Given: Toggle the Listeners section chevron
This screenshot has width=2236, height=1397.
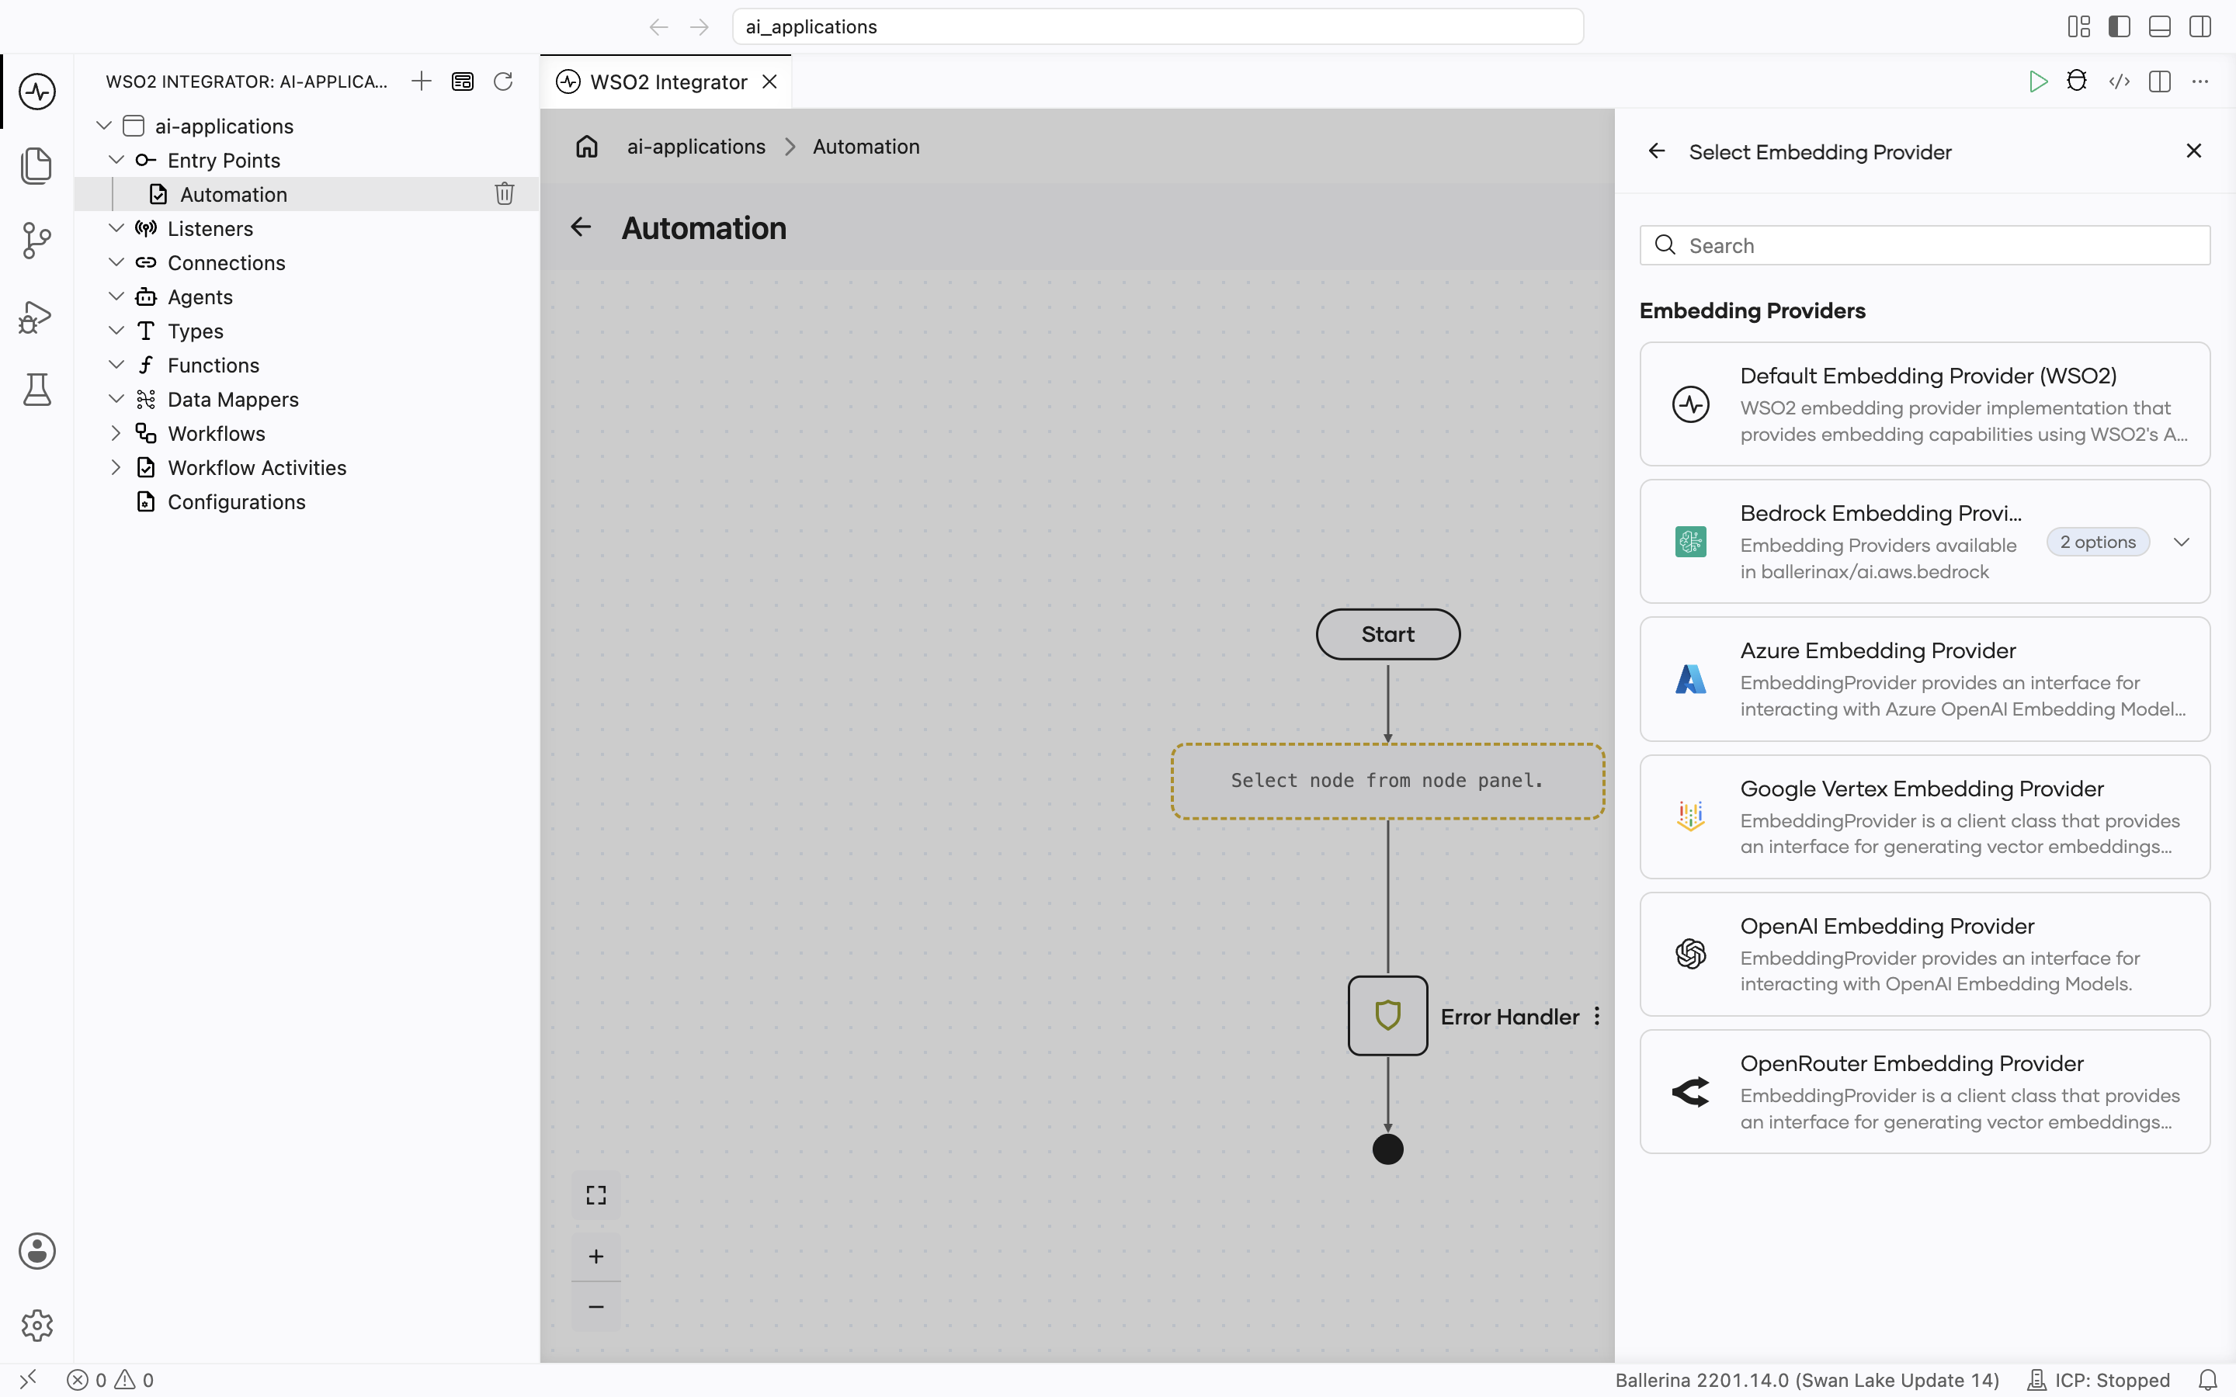Looking at the screenshot, I should (x=116, y=228).
